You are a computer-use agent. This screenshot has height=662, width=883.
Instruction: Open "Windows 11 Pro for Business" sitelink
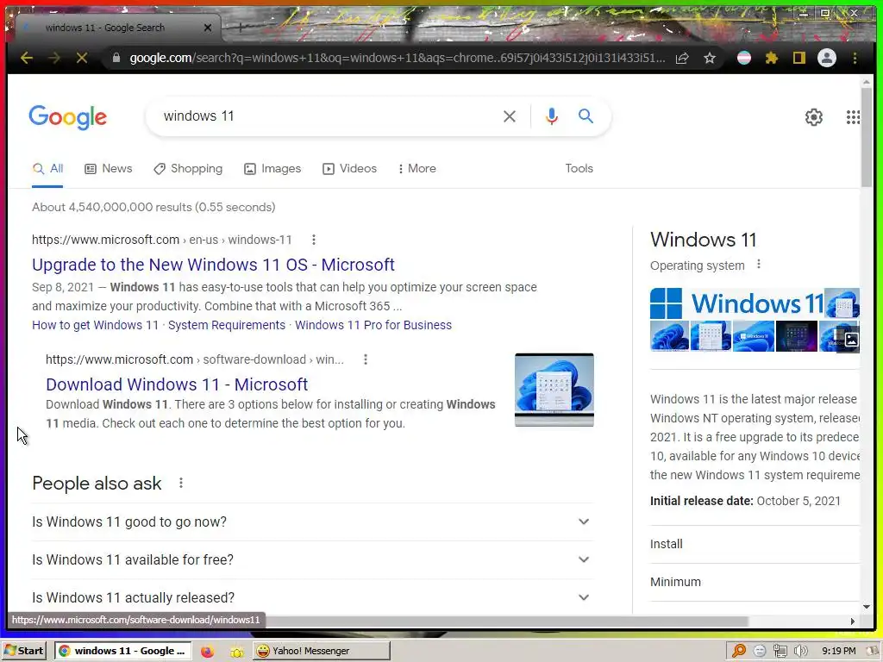coord(373,325)
